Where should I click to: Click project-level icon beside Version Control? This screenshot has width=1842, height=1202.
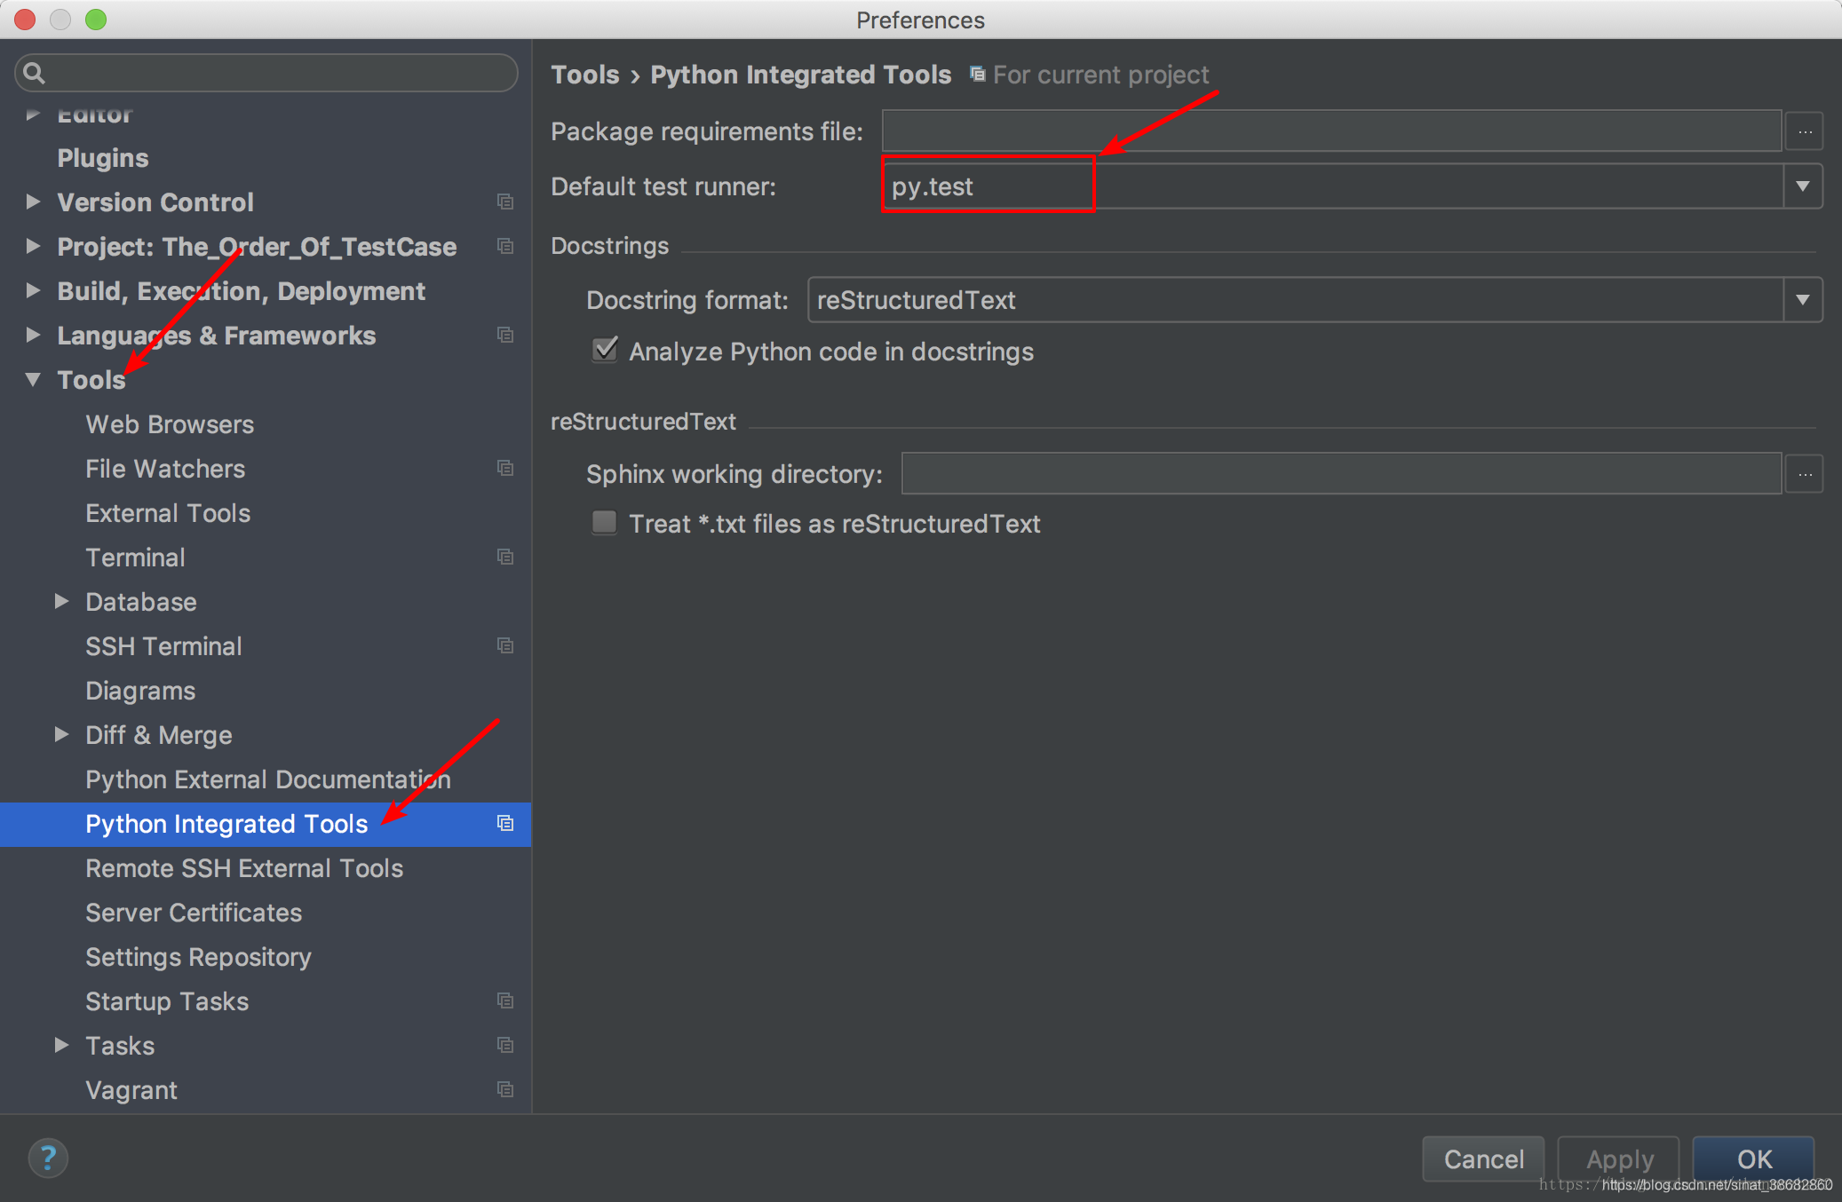[x=505, y=202]
